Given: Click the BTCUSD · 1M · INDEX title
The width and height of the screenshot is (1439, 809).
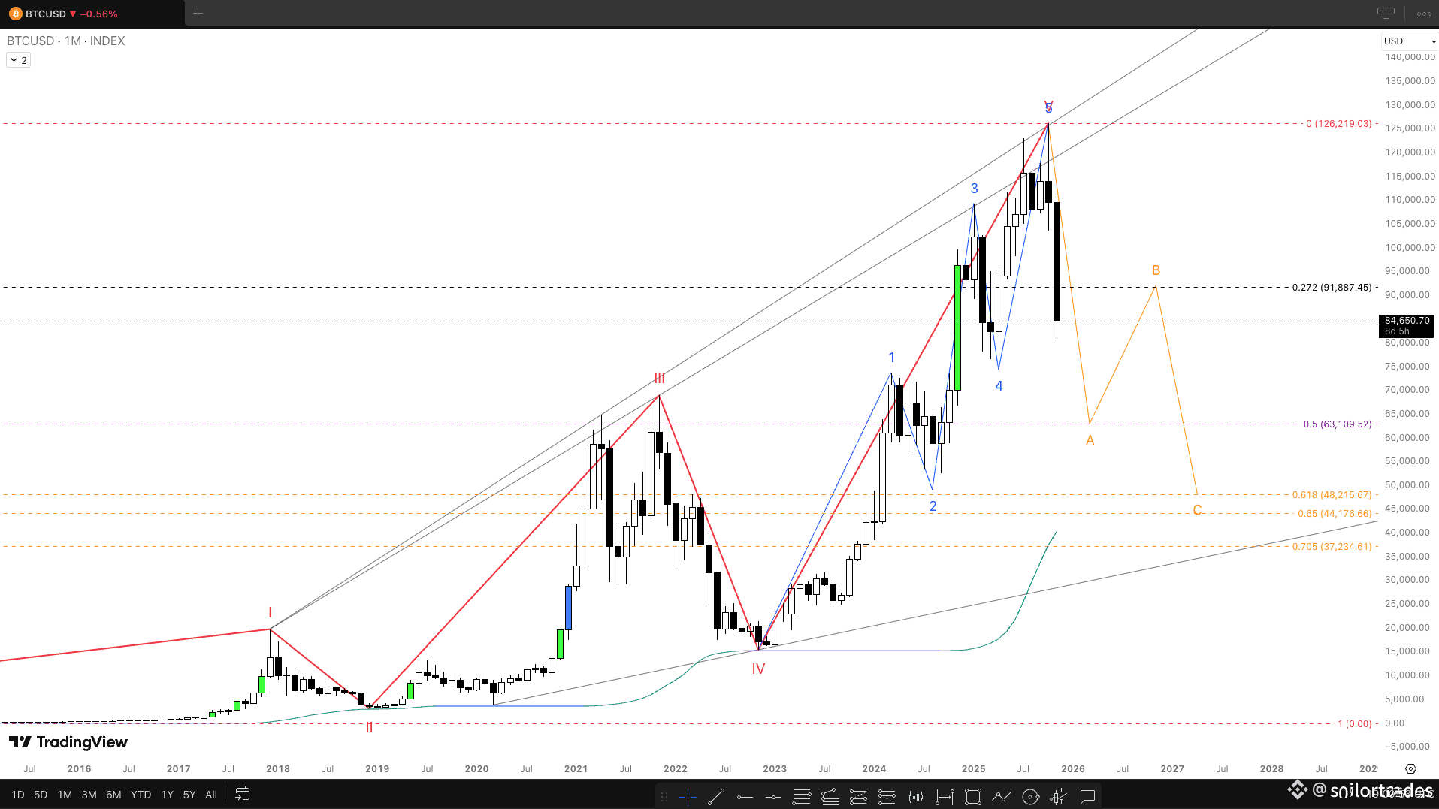Looking at the screenshot, I should (x=66, y=41).
